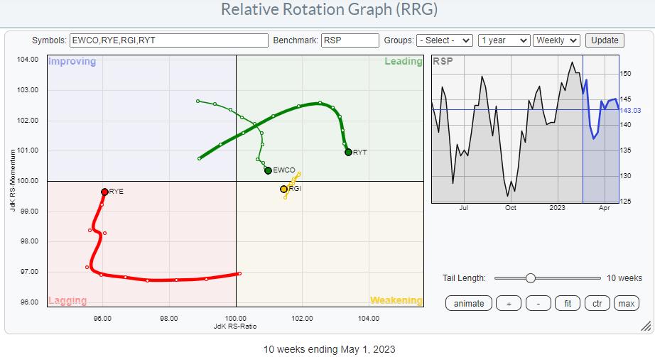655x357 pixels.
Task: Click the Update button
Action: 605,40
